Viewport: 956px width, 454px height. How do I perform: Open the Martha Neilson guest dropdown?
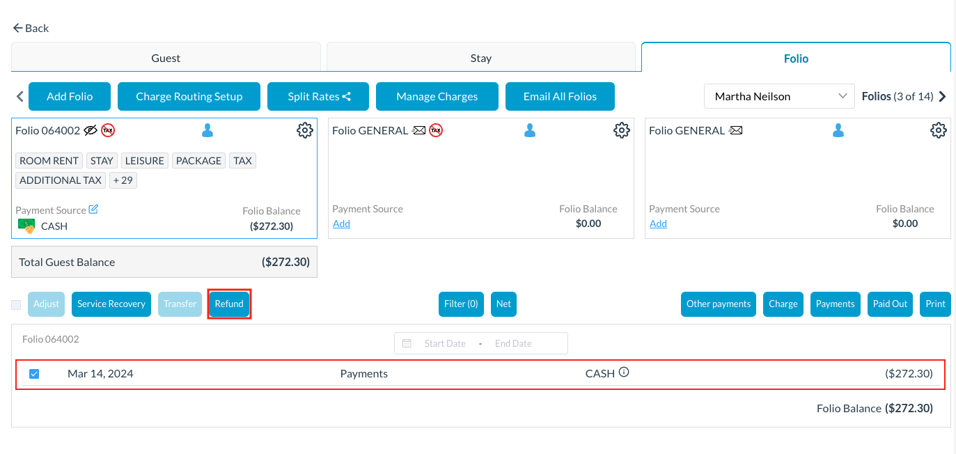(x=779, y=97)
